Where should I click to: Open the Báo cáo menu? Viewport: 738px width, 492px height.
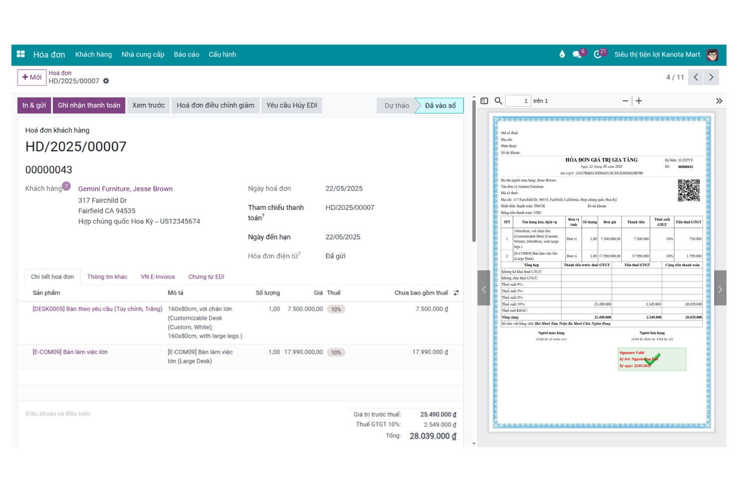(186, 54)
